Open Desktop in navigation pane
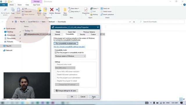The height and width of the screenshot is (105, 186). (x=9, y=32)
